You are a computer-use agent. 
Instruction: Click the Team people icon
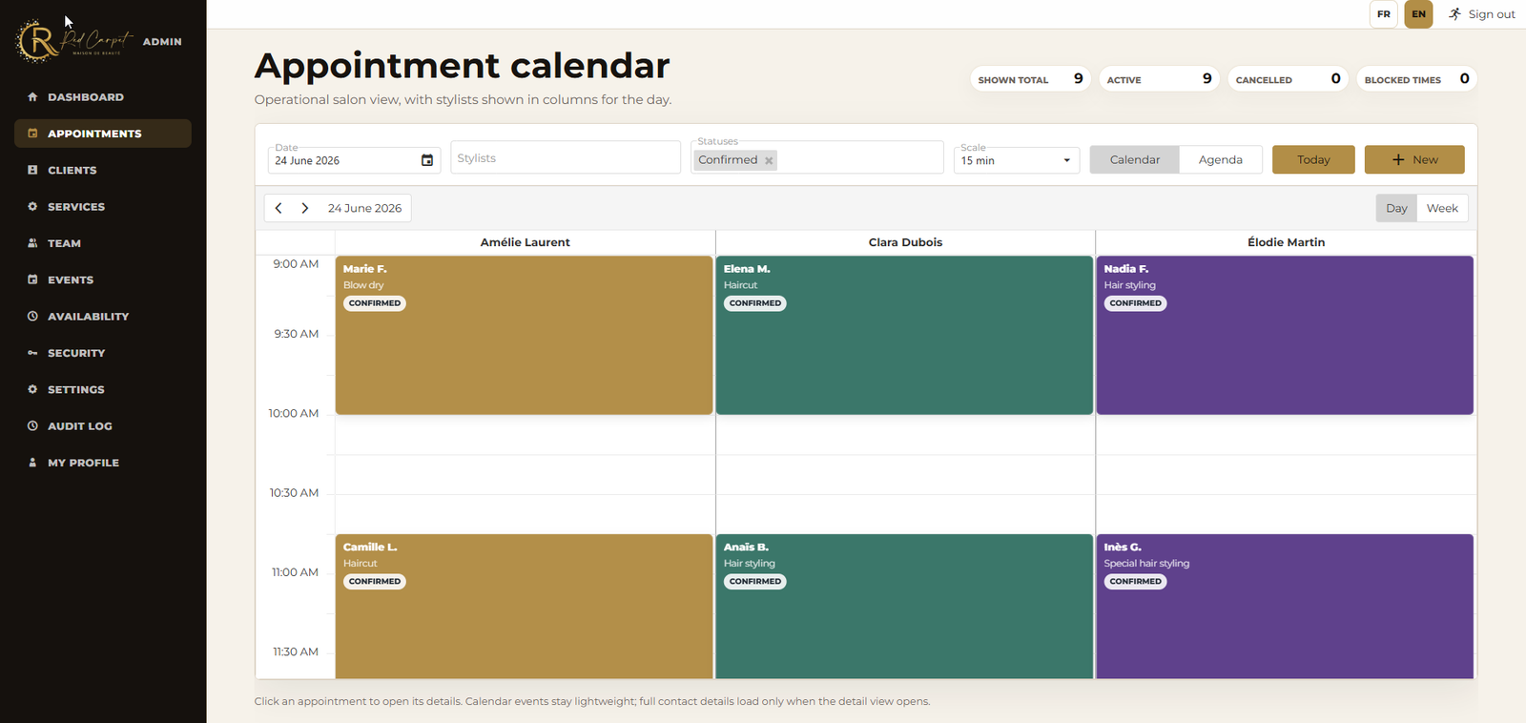tap(32, 243)
